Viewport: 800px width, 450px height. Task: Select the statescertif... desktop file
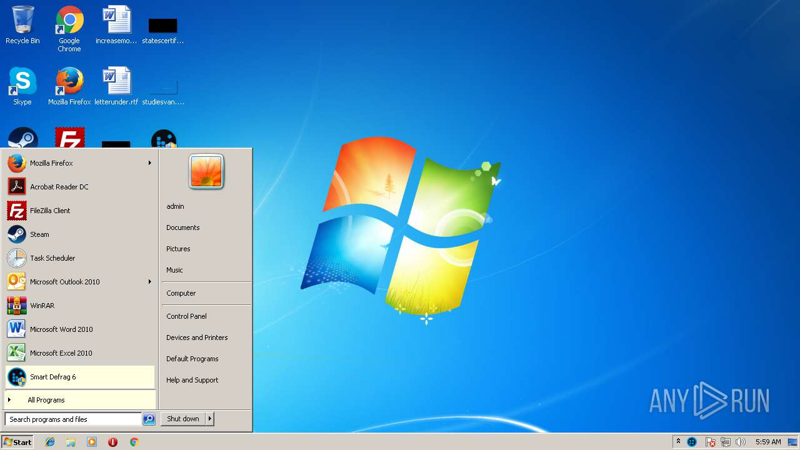coord(162,30)
